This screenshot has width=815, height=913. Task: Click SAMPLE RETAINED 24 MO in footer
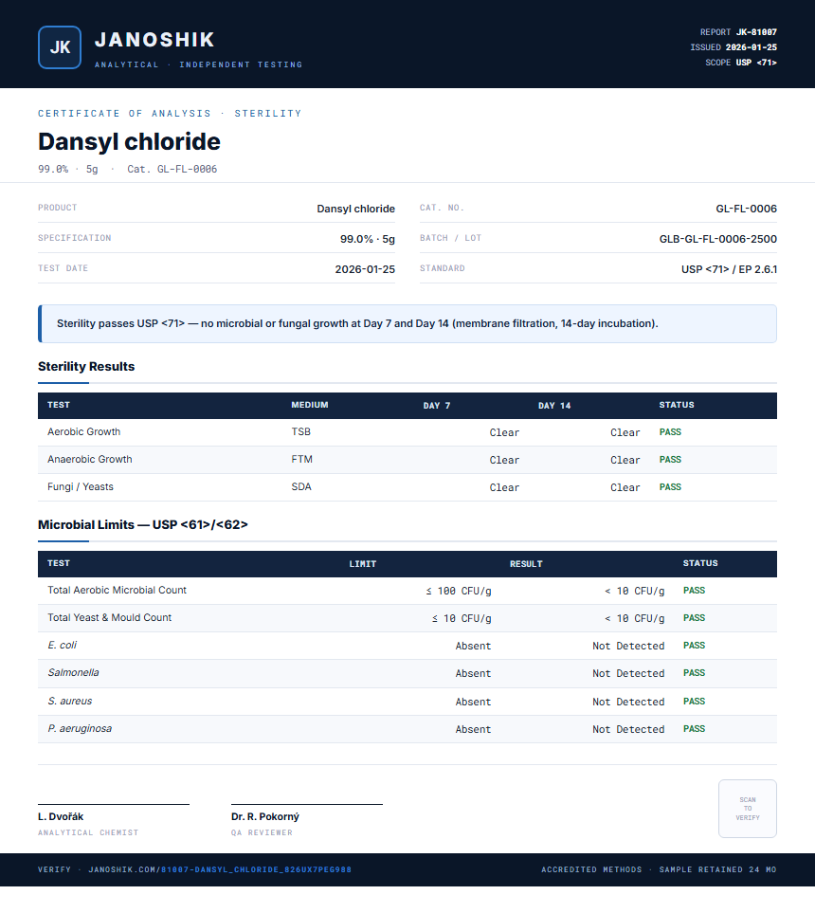(717, 869)
